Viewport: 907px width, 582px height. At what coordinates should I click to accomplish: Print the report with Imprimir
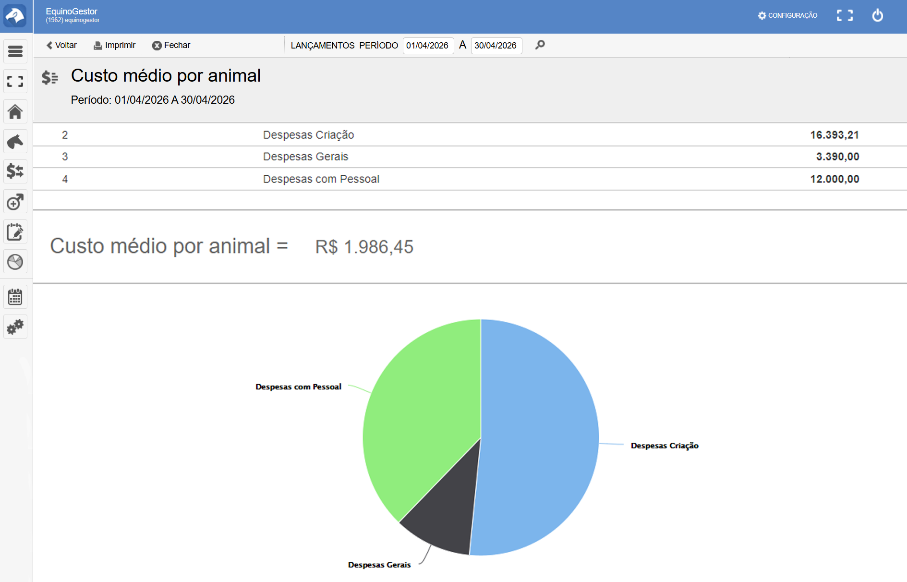[115, 45]
